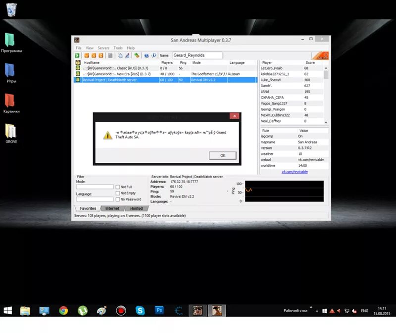The height and width of the screenshot is (333, 396).
Task: Click the gray page icon in SA-MP toolbar
Action: [110, 55]
